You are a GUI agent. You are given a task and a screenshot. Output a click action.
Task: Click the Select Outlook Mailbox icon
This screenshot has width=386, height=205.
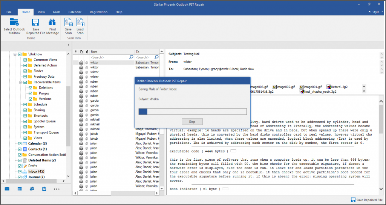pyautogui.click(x=14, y=22)
